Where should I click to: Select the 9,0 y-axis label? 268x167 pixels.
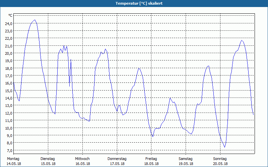tap(10, 136)
